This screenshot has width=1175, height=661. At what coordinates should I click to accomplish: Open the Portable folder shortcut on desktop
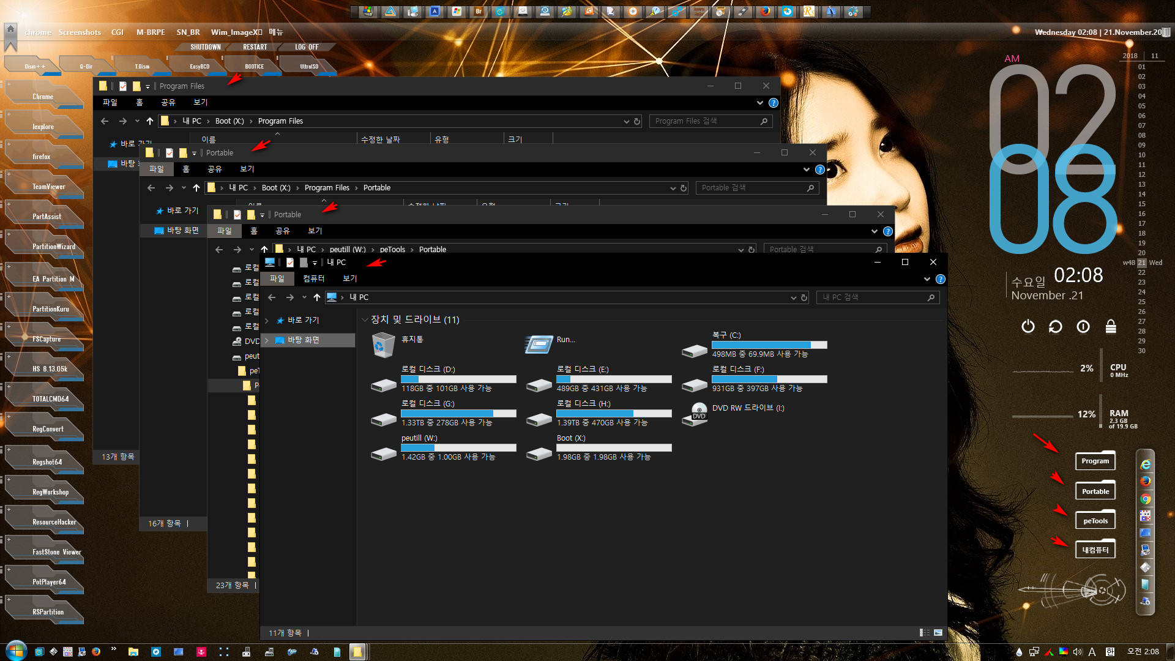coord(1095,490)
